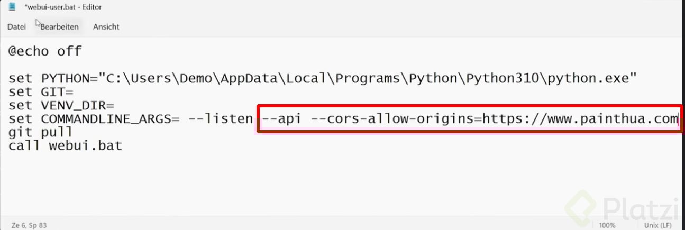Open the Bearbeiten menu
This screenshot has height=230, width=685.
(59, 26)
